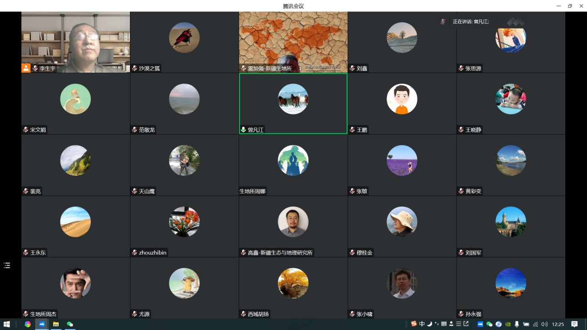587x330 pixels.
Task: Open the hamburger menu on left edge
Action: coord(7,266)
